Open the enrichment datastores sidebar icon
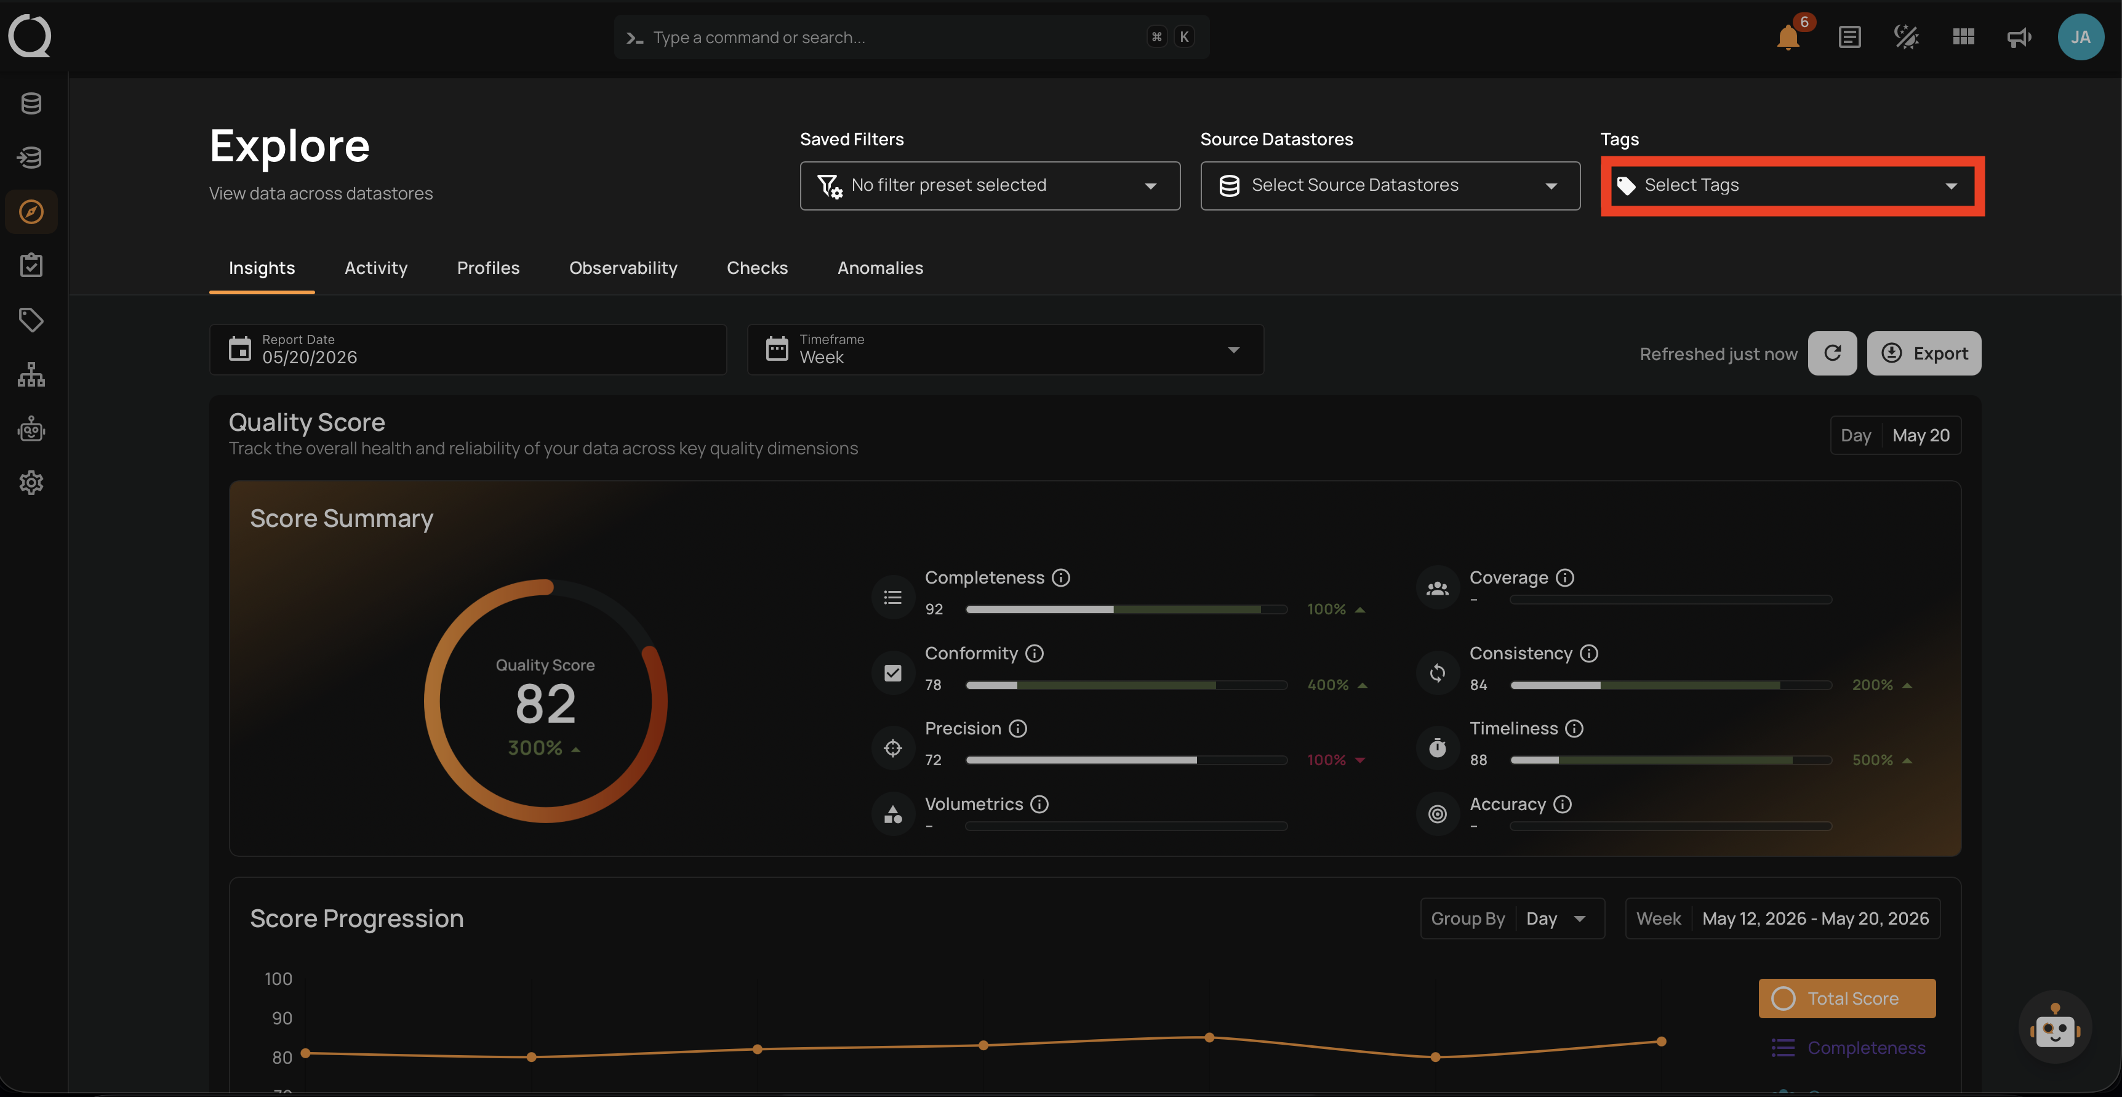This screenshot has height=1097, width=2122. (31, 156)
